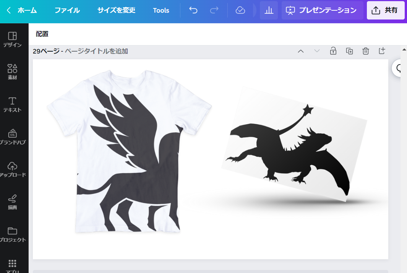Click the ホーム label
Image resolution: width=407 pixels, height=273 pixels.
tap(27, 10)
